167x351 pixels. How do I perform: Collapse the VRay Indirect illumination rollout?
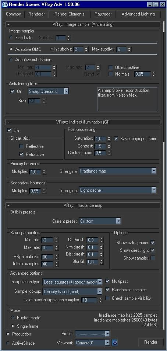(x=83, y=122)
